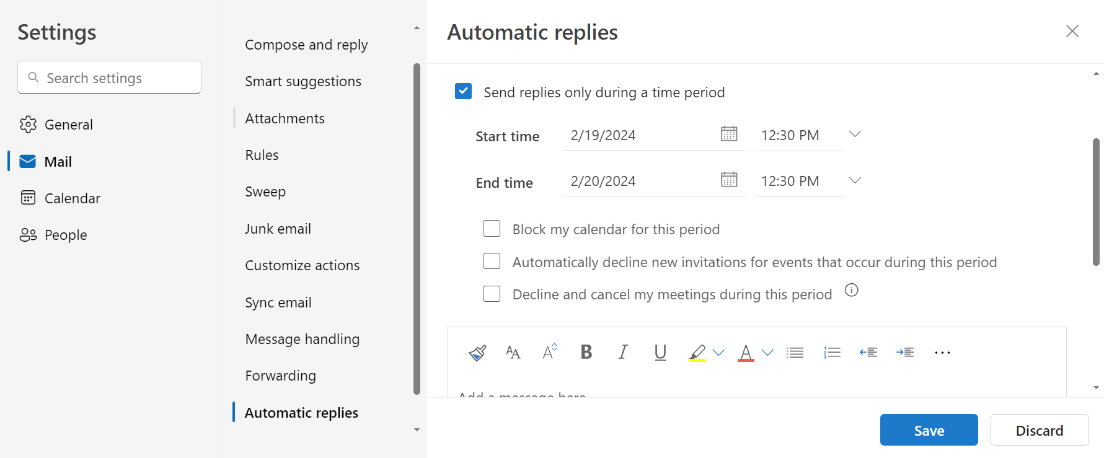Open more formatting options with the ellipsis
Screen dimensions: 1104x458
pos(942,352)
